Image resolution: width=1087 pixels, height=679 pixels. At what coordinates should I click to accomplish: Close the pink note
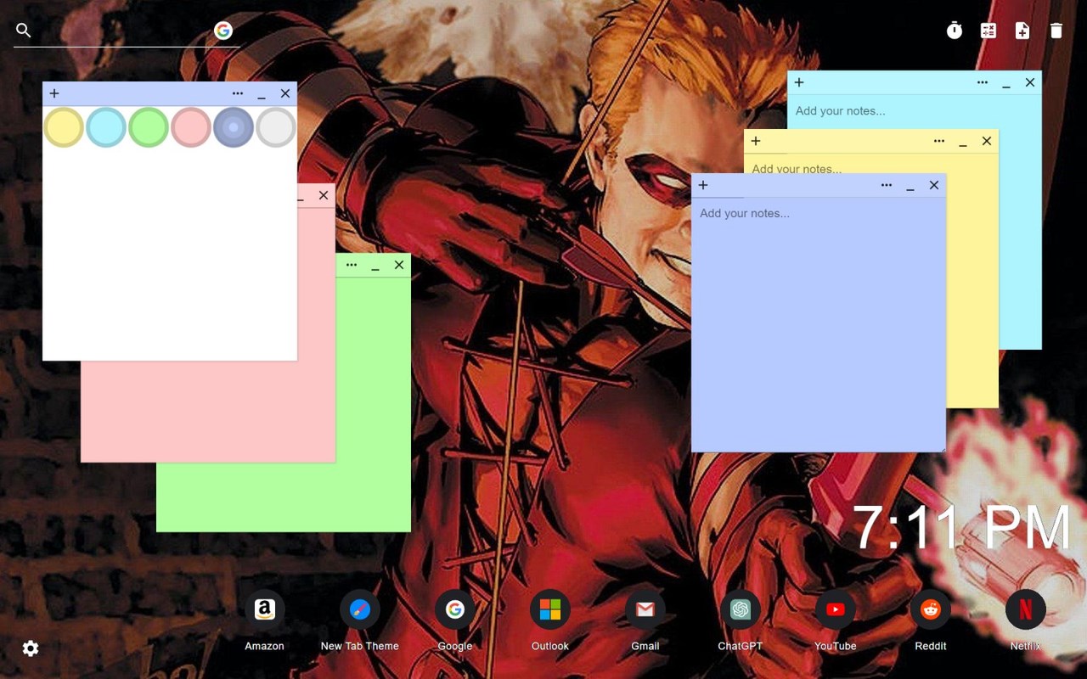(x=324, y=195)
